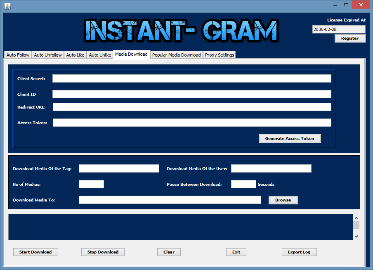Click the Browse button
Viewport: 373px width, 270px height.
(x=283, y=200)
